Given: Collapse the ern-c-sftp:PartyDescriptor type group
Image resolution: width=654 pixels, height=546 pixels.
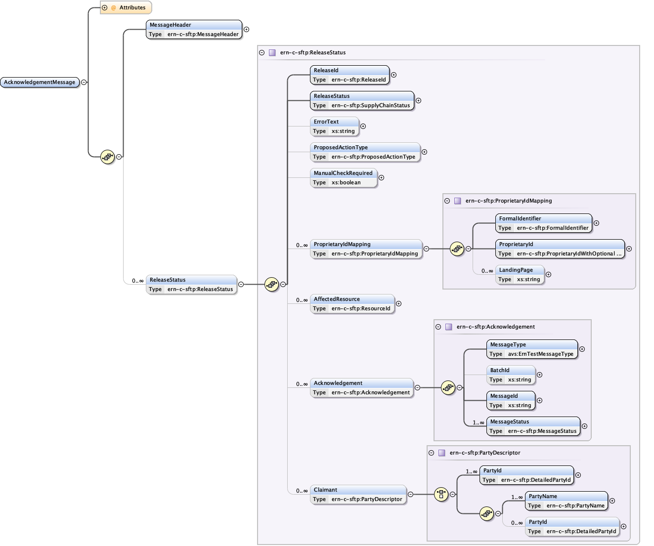Looking at the screenshot, I should point(431,453).
